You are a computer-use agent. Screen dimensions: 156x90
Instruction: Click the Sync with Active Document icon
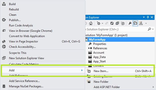[x=106, y=23]
